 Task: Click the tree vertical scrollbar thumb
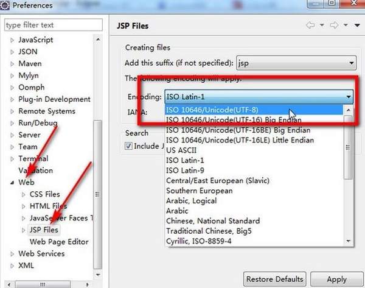click(x=98, y=194)
